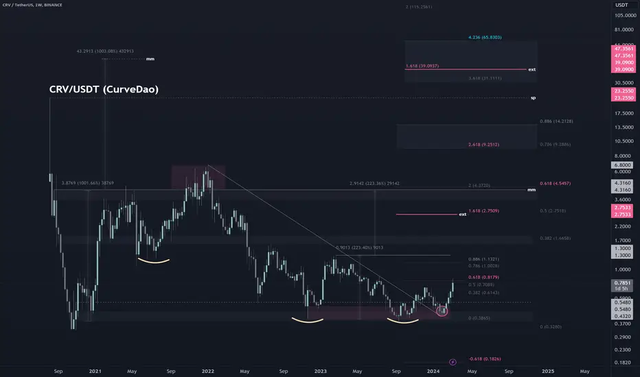This screenshot has width=640, height=377.
Task: Click the pink 47.3561 price axis label
Action: 624,49
